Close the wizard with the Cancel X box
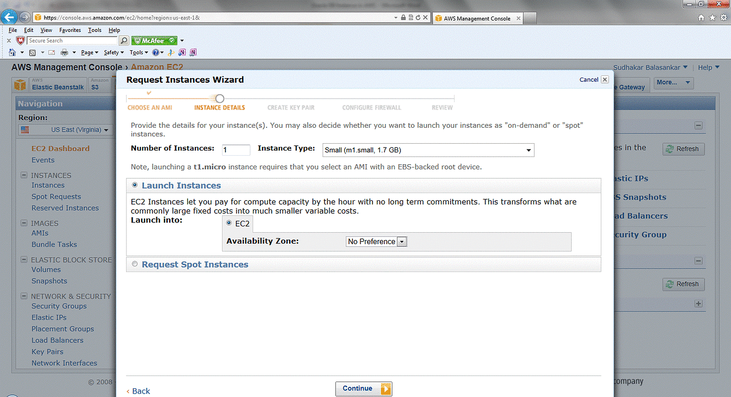Image resolution: width=731 pixels, height=397 pixels. [x=605, y=79]
